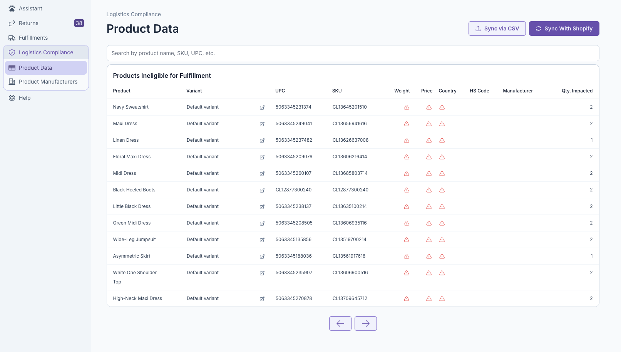Go to the next page of products
Image resolution: width=621 pixels, height=352 pixels.
click(x=365, y=324)
